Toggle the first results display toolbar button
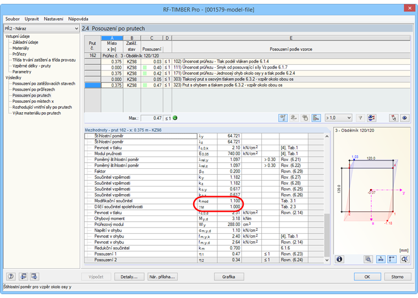This screenshot has width=418, height=298. [284, 118]
